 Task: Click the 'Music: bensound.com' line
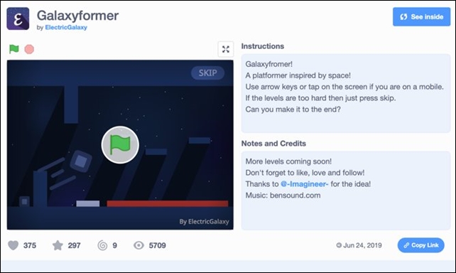pyautogui.click(x=283, y=196)
